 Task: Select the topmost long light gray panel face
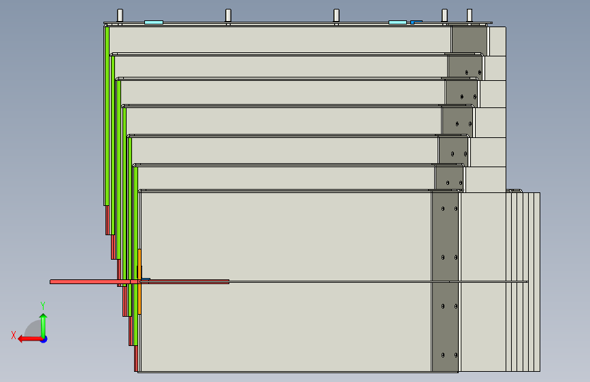point(280,39)
